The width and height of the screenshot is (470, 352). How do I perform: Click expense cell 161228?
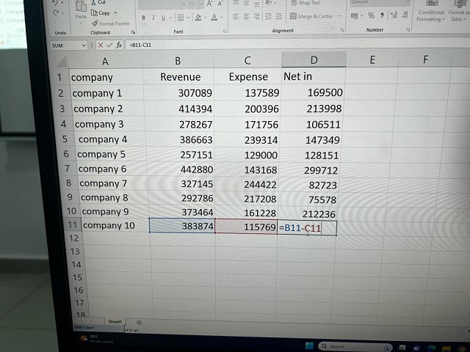point(247,213)
